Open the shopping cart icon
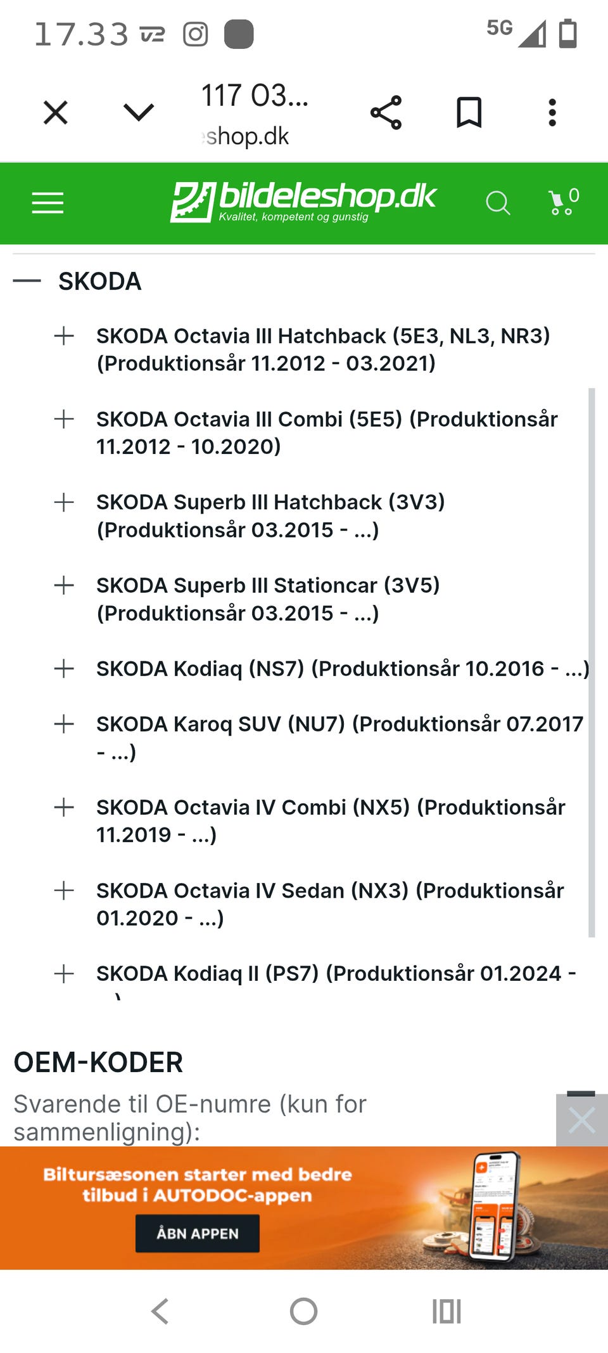This screenshot has width=608, height=1353. pyautogui.click(x=563, y=202)
